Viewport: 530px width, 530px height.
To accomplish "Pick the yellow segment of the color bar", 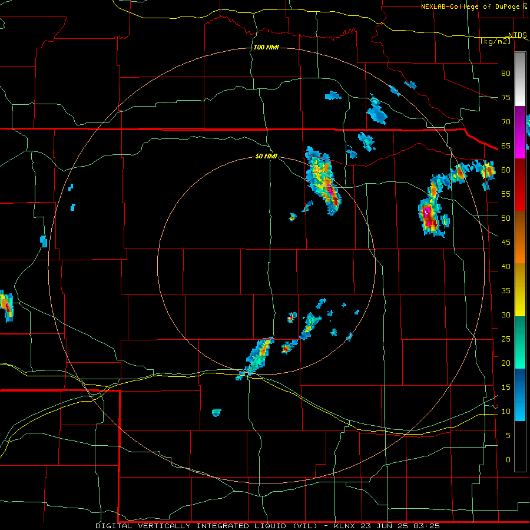I will pyautogui.click(x=520, y=290).
